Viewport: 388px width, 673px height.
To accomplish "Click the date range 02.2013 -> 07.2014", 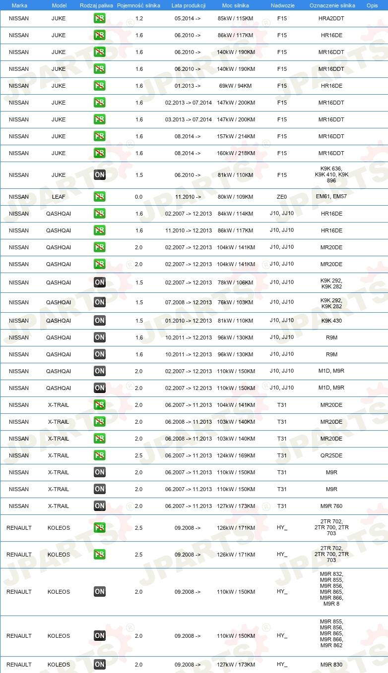I will click(189, 103).
